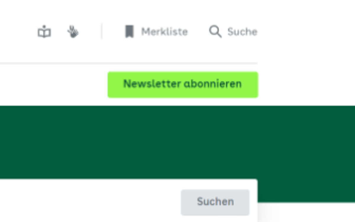This screenshot has width=355, height=222.
Task: Submit the search with Suchen
Action: click(215, 202)
